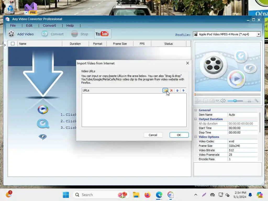
Task: Click the add URL folder icon
Action: tap(165, 90)
